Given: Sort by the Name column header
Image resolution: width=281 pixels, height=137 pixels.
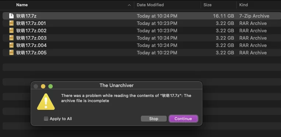Looking at the screenshot, I should click(22, 5).
